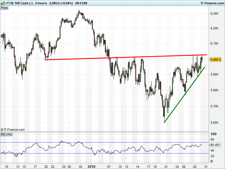Select the Price panel label
The width and height of the screenshot is (225, 169).
coord(4,8)
